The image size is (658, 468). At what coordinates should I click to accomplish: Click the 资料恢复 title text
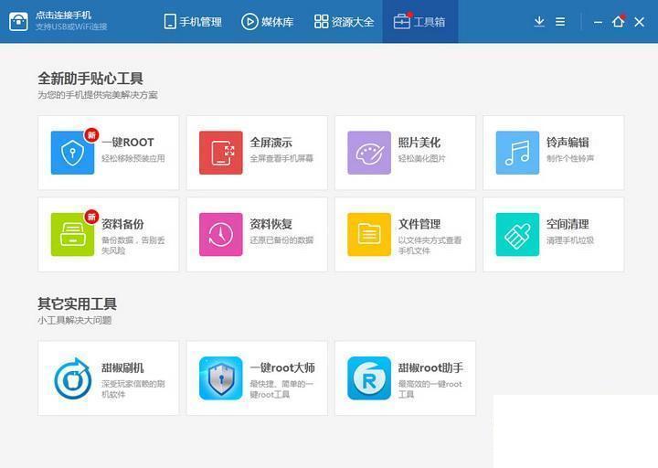(271, 224)
